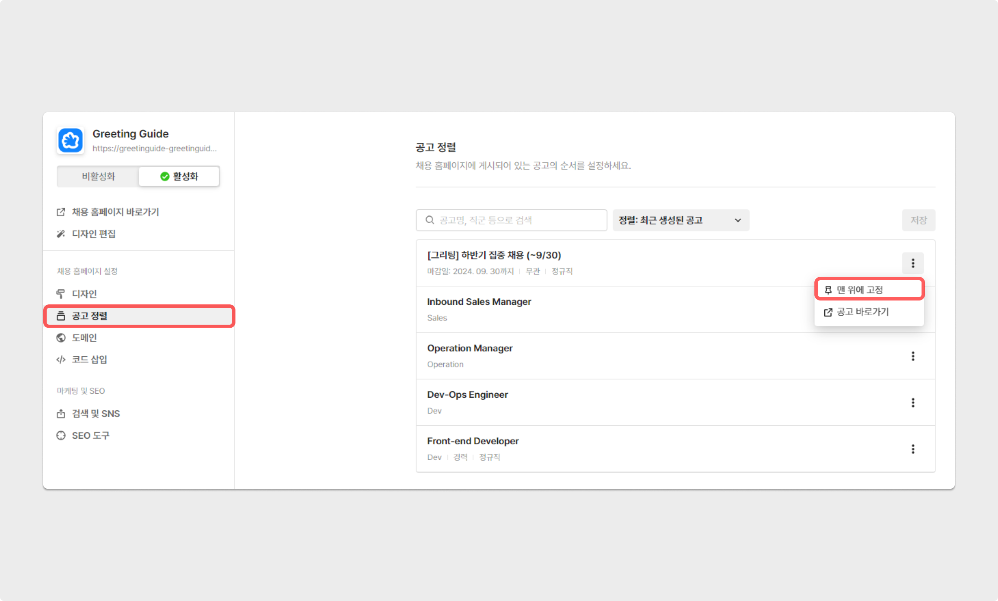Image resolution: width=998 pixels, height=601 pixels.
Task: Choose 공고 바로가기 from popup menu
Action: (x=868, y=312)
